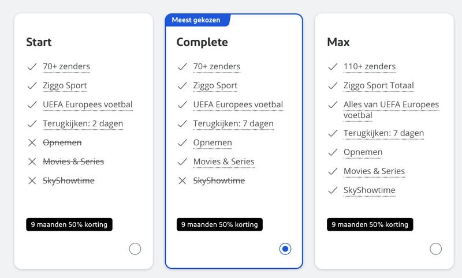This screenshot has height=278, width=462.
Task: Select the Complete package radio button
Action: 285,249
